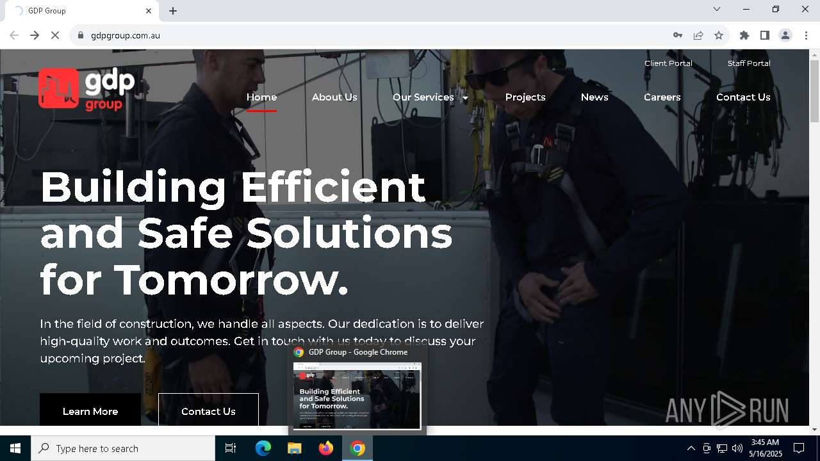Open the notification center icon
820x461 pixels.
pyautogui.click(x=799, y=448)
